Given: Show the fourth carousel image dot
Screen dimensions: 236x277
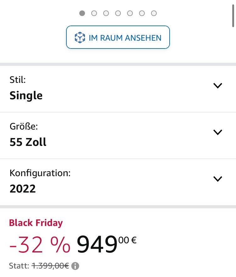Looking at the screenshot, I should pyautogui.click(x=118, y=13).
